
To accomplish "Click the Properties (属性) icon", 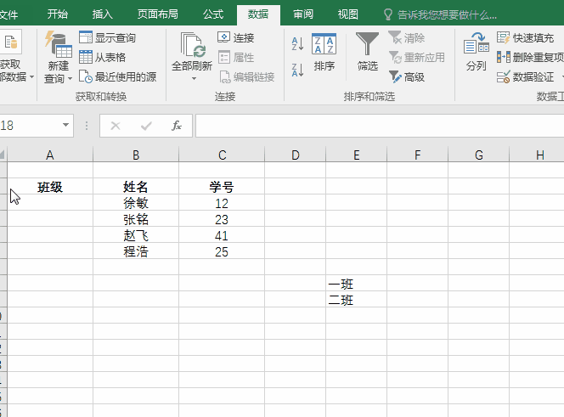I will tap(223, 57).
